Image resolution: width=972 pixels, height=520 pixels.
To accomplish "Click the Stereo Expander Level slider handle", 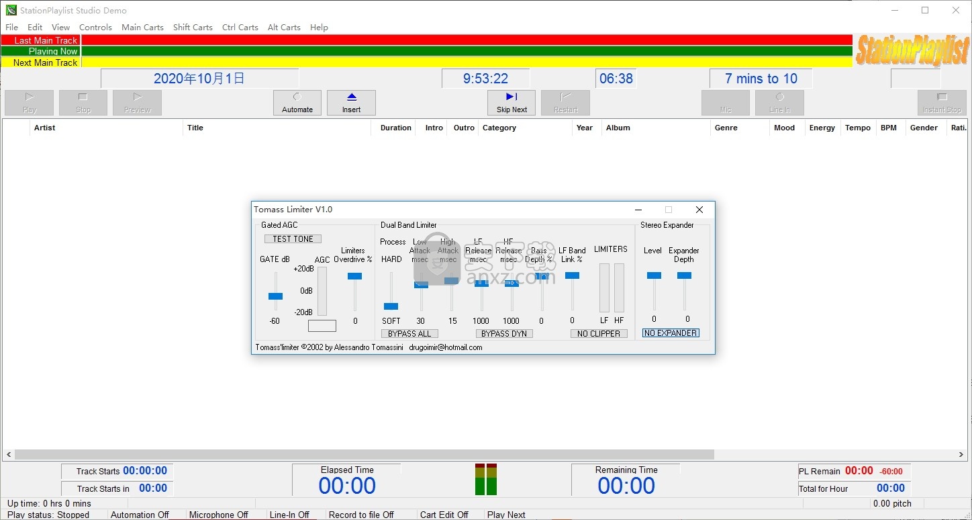I will pos(654,275).
